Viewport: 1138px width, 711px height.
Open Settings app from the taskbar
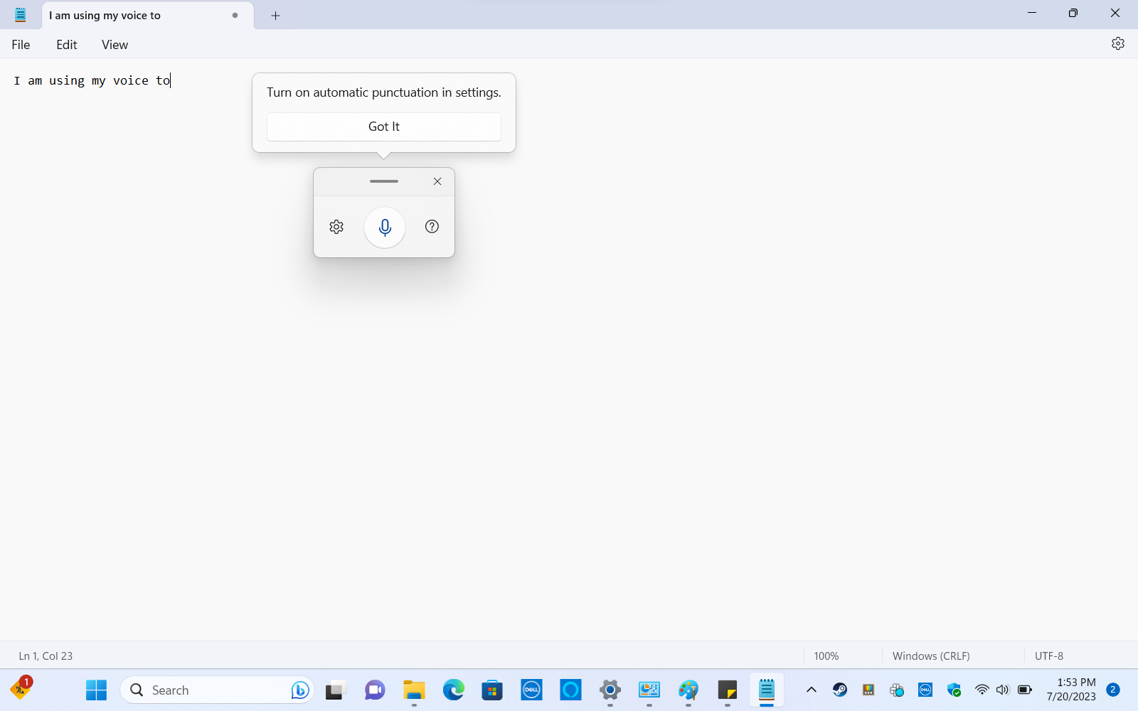click(x=610, y=690)
